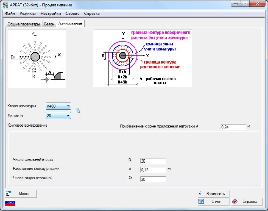268x211 pixels.
Task: Select the Армирование tab
Action: (70, 24)
